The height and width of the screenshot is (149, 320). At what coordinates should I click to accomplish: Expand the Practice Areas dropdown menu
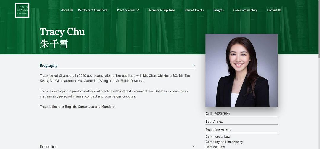(128, 10)
